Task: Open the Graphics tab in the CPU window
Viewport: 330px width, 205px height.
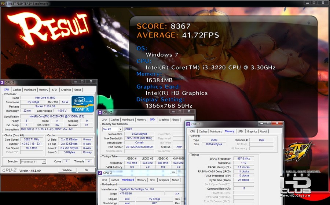Action: 66,90
